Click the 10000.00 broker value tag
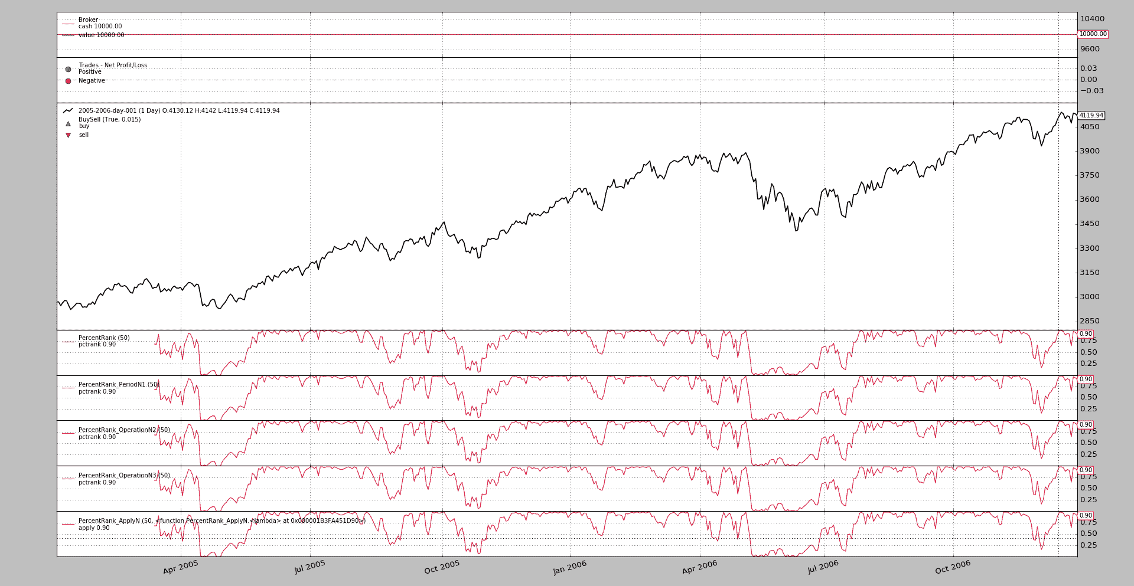Screen dimensions: 1134x586 [1093, 34]
